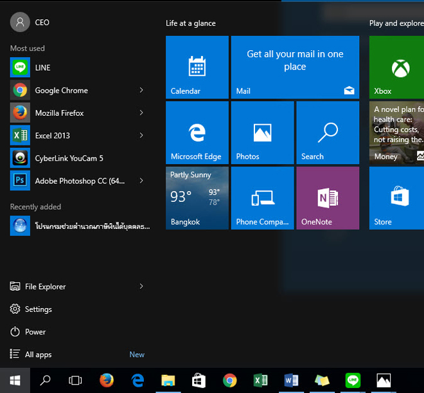Open LINE from the Most used list
Image resolution: width=424 pixels, height=393 pixels.
click(42, 68)
